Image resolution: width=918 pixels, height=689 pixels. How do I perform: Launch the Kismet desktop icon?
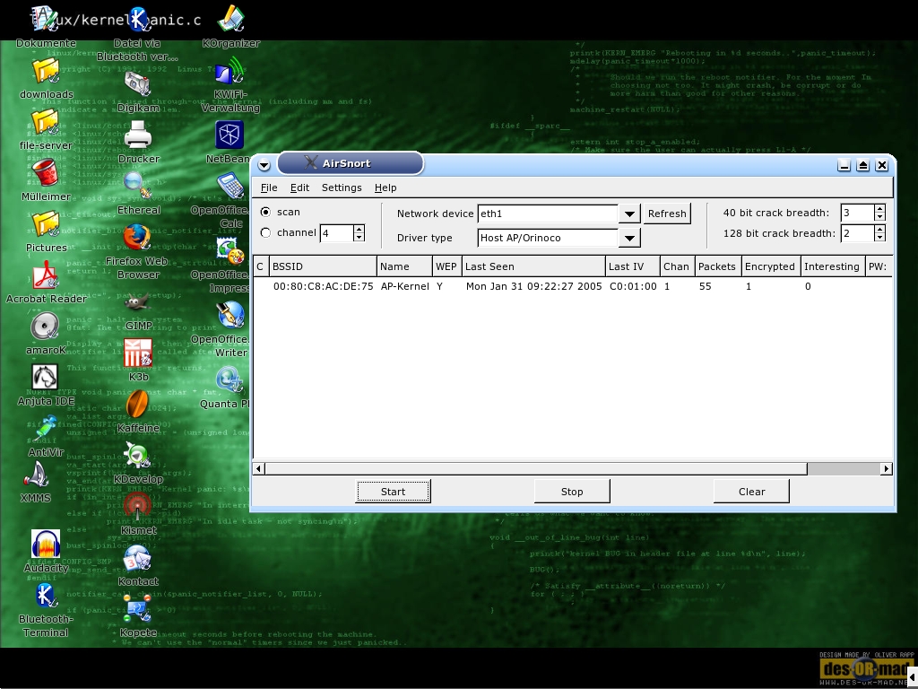point(138,506)
